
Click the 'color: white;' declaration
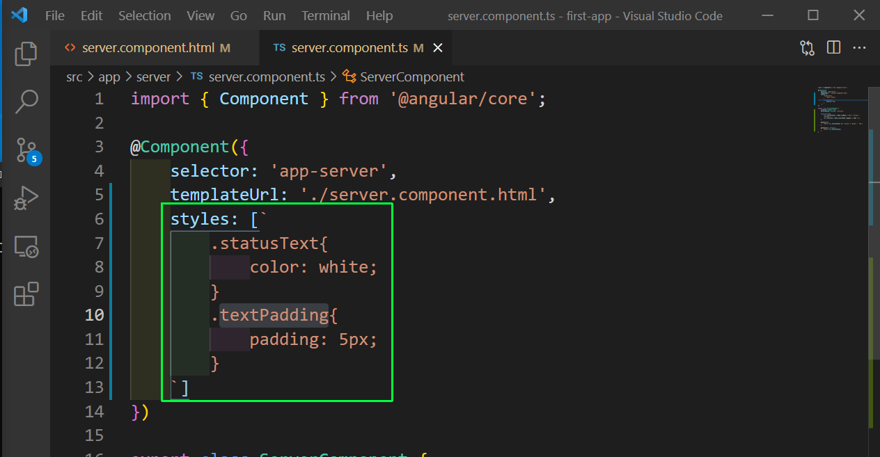coord(313,267)
